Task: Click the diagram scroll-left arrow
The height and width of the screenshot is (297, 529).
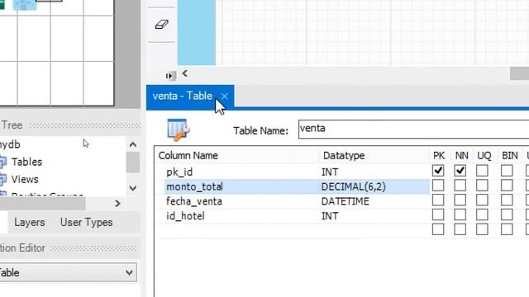Action: coord(185,73)
